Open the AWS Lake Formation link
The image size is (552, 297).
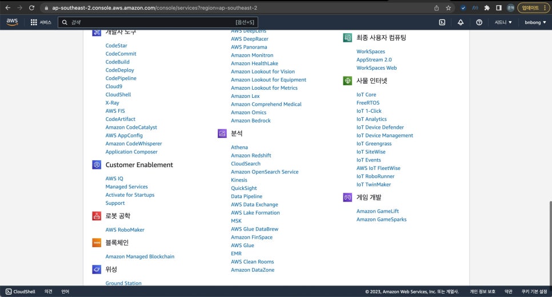coord(255,213)
